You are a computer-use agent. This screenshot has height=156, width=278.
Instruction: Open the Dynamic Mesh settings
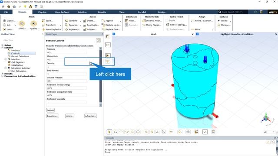coord(152,21)
